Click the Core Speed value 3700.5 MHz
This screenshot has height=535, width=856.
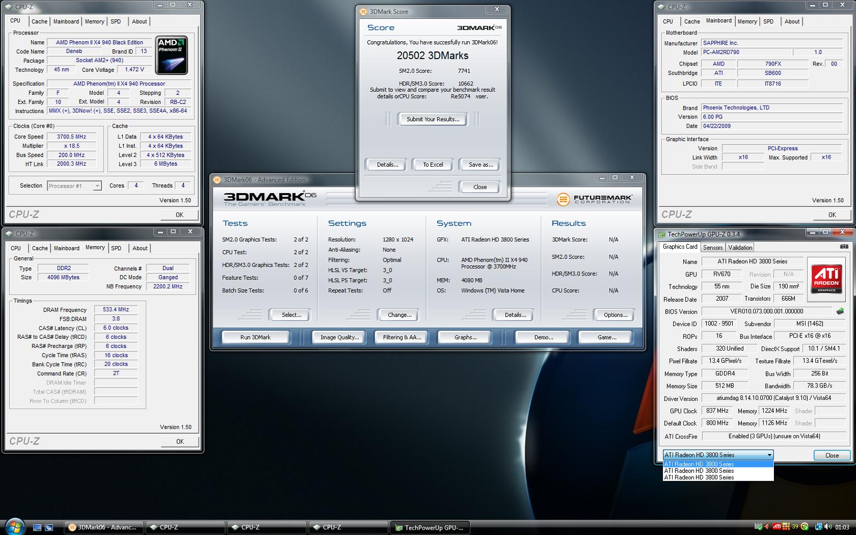(x=71, y=137)
